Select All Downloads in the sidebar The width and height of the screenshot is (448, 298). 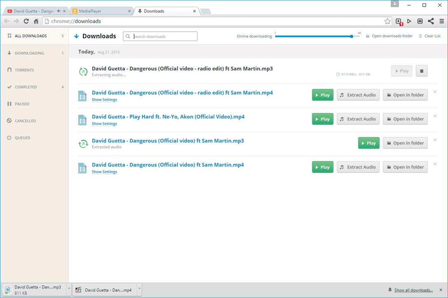35,36
